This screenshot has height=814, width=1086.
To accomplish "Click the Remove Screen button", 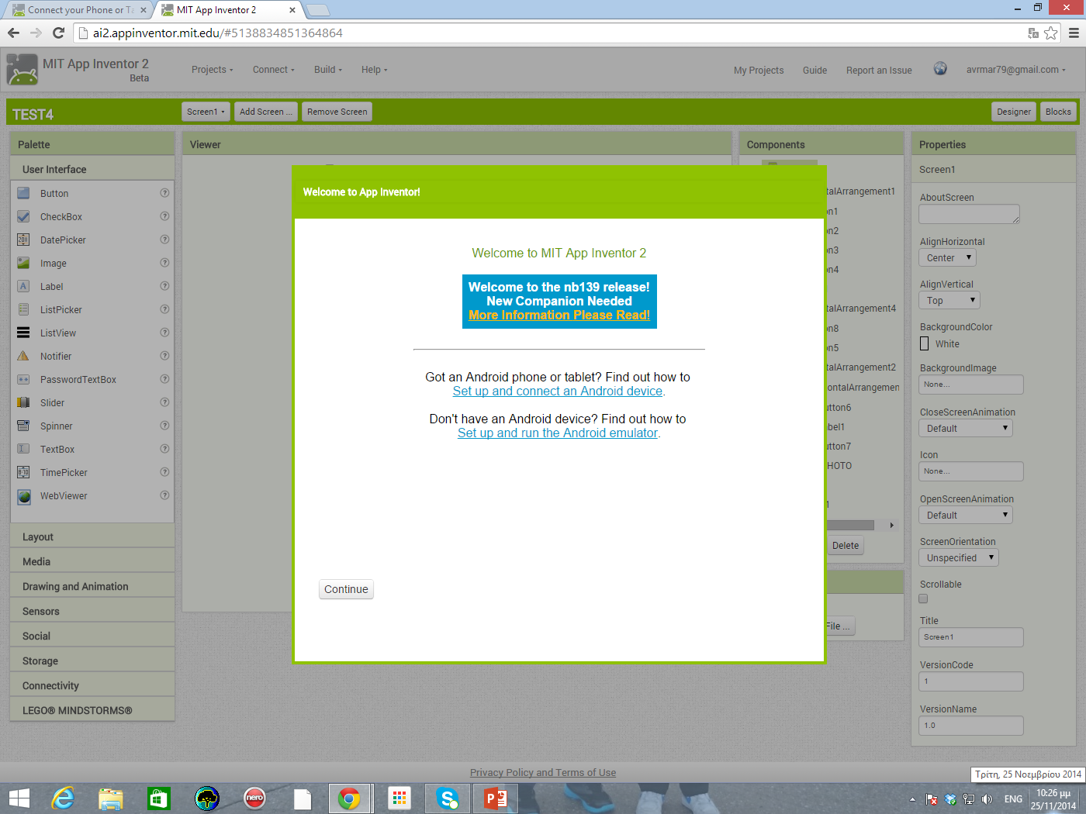I will click(337, 112).
